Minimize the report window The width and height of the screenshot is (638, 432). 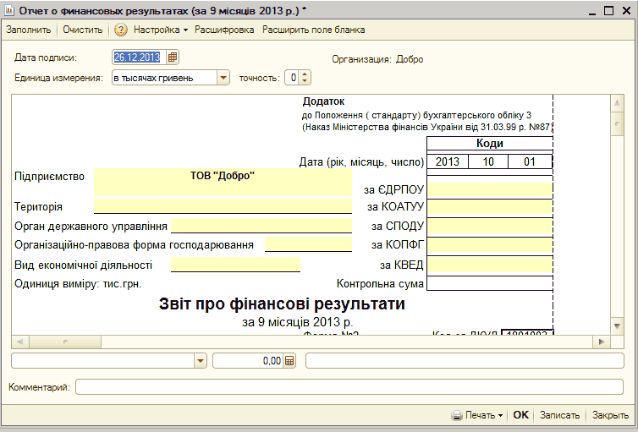point(590,9)
